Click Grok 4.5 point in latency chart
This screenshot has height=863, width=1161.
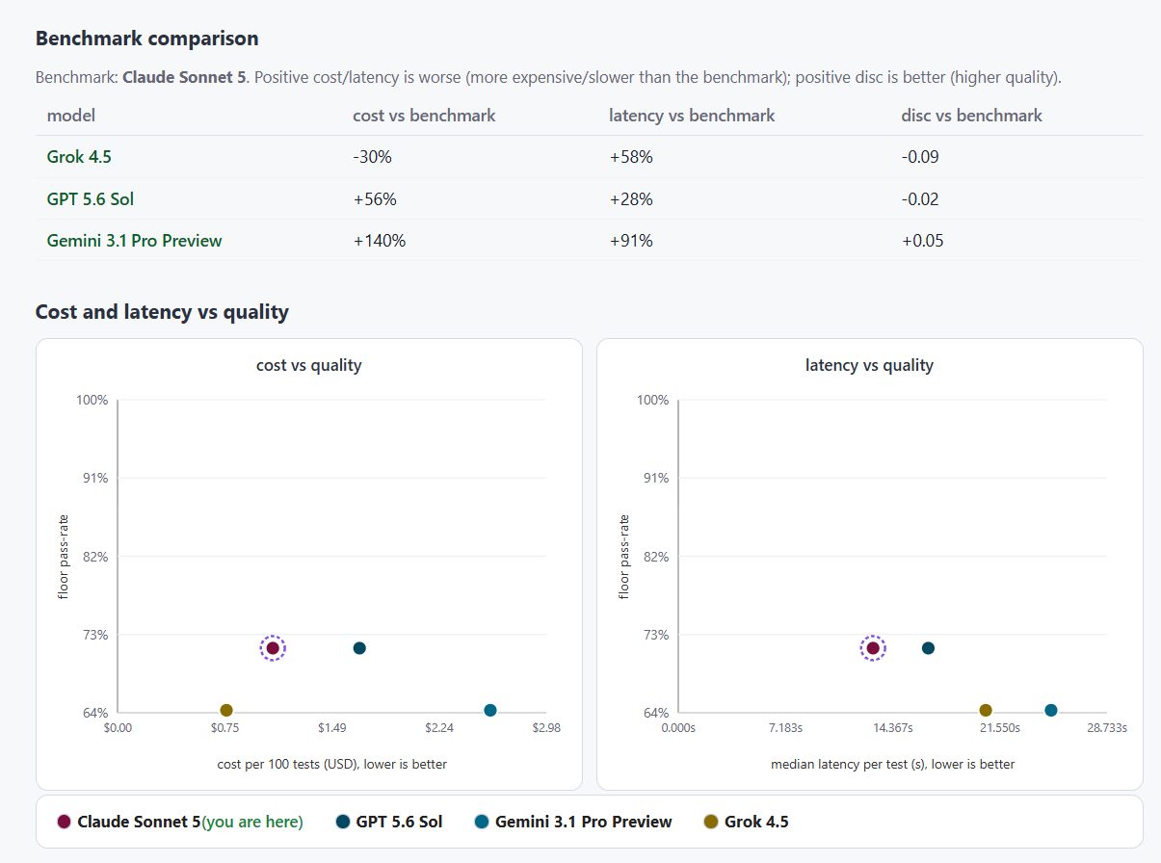986,710
